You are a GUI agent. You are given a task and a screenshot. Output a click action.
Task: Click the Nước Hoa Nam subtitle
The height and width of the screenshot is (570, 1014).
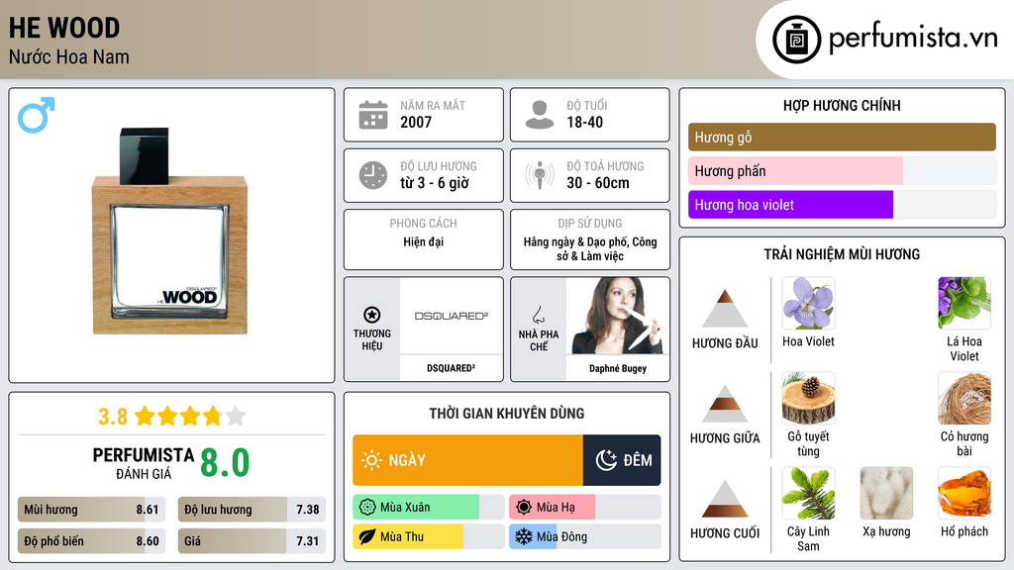tap(68, 56)
